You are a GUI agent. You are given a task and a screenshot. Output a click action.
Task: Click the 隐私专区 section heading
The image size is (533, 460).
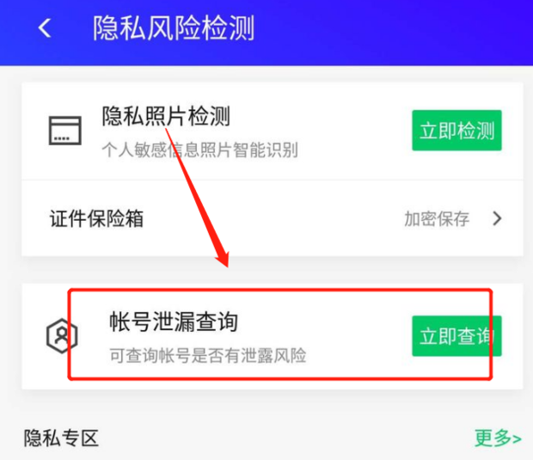pos(61,438)
